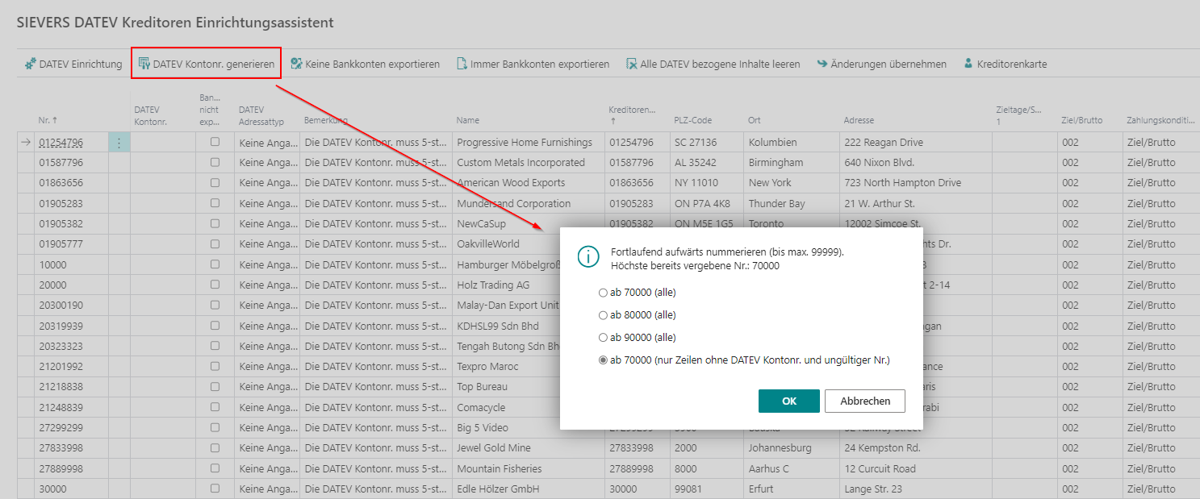Select the 'ab 80000 (alle)' radio option
1200x499 pixels.
tap(603, 315)
